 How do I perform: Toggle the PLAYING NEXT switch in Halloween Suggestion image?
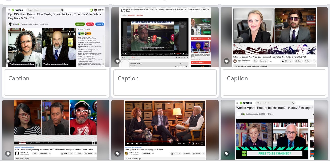[x=209, y=39]
